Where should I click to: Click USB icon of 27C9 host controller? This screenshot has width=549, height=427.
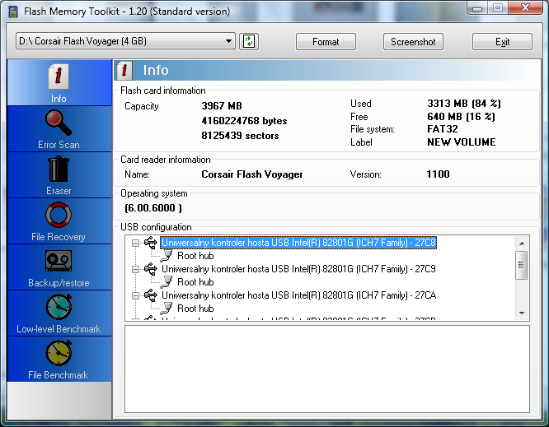pyautogui.click(x=151, y=269)
